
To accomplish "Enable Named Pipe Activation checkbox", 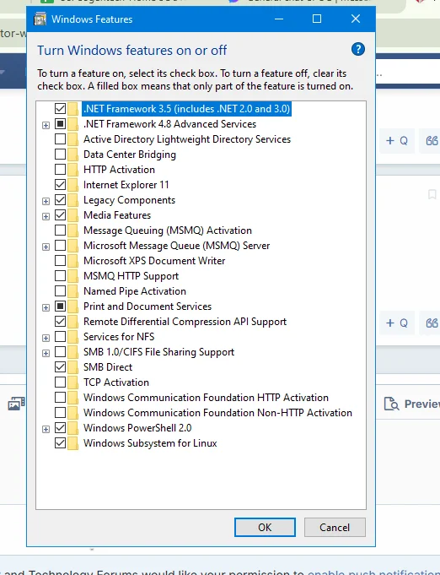I will click(60, 291).
